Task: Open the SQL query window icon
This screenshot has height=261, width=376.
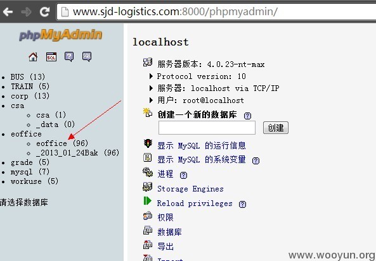Action: pos(51,57)
